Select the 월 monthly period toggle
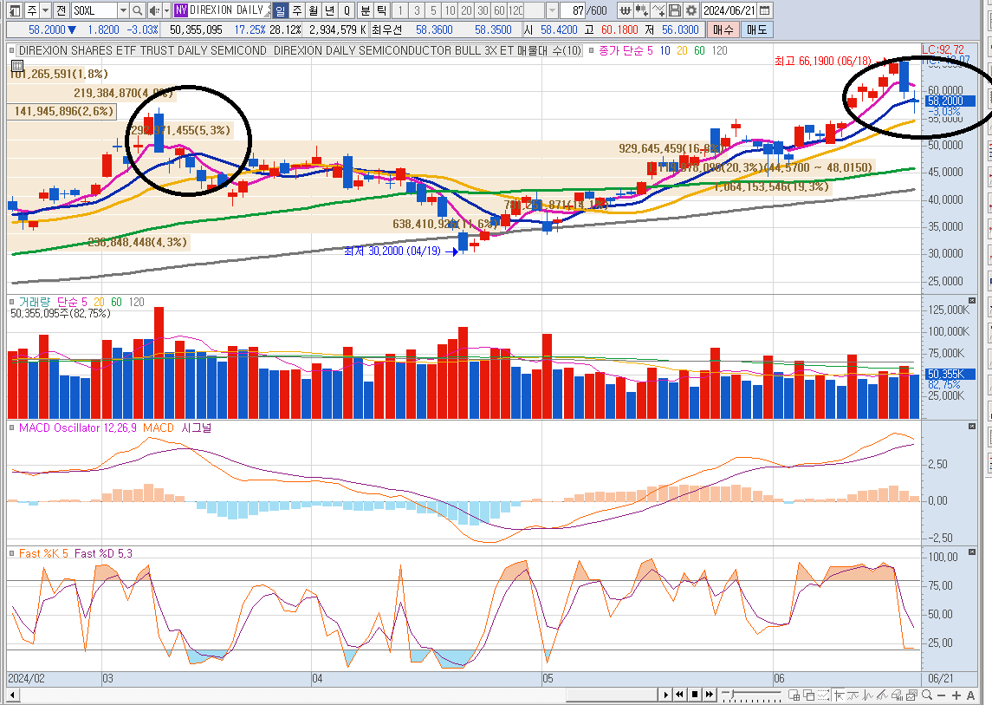992x705 pixels. point(314,10)
